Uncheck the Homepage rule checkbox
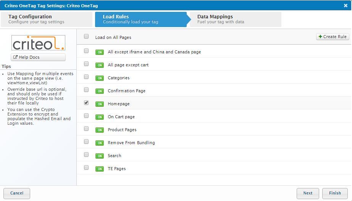Image resolution: width=352 pixels, height=201 pixels. (86, 103)
